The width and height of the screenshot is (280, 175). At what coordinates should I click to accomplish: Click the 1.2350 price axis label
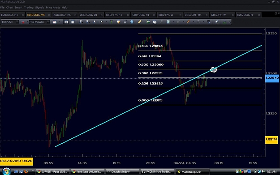pyautogui.click(x=271, y=34)
